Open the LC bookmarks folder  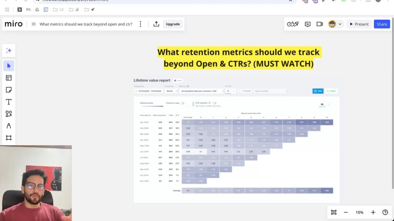coord(58,10)
